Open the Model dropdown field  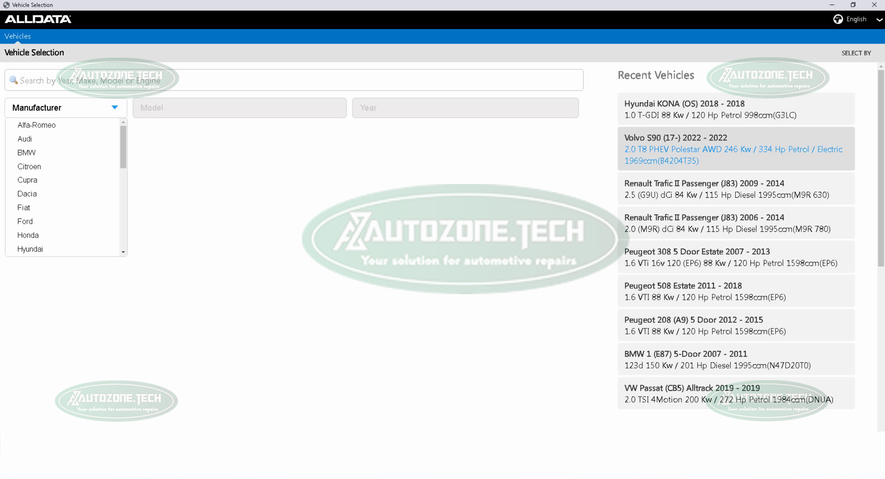[x=239, y=108]
